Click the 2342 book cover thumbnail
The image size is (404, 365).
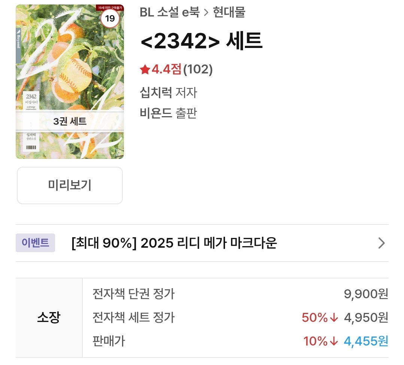[70, 82]
